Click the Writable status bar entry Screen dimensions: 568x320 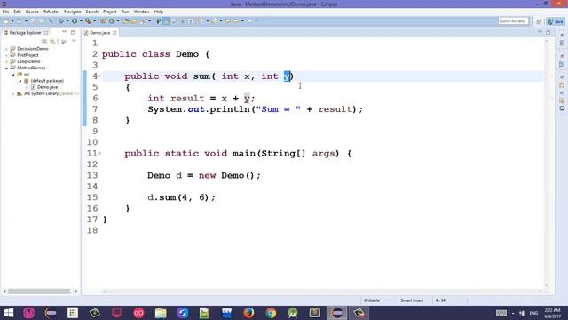pos(371,300)
